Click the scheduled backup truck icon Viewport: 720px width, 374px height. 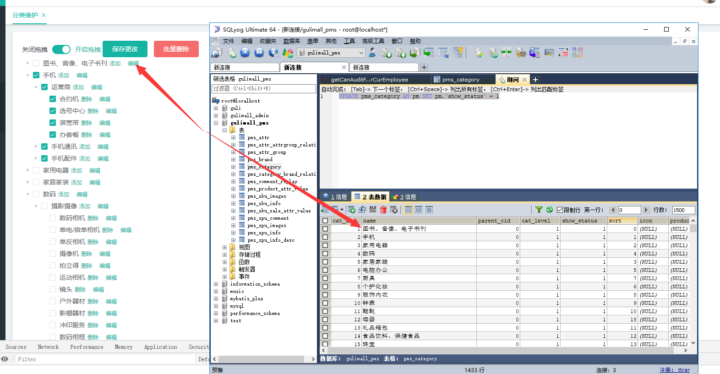click(x=521, y=53)
